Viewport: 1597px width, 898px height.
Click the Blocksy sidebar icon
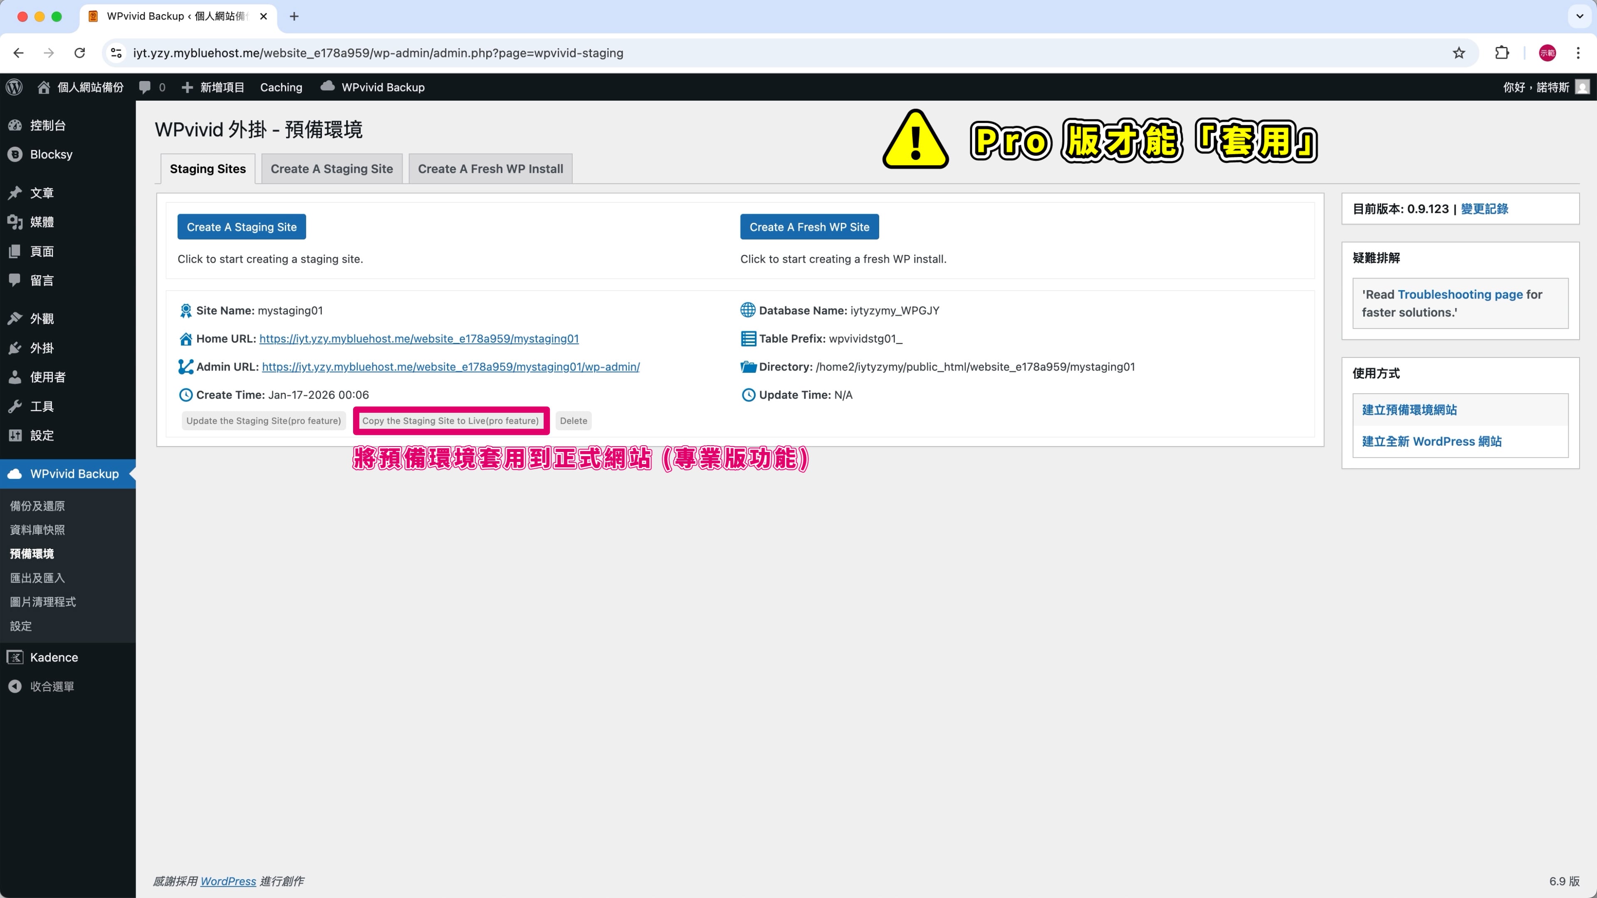coord(15,154)
